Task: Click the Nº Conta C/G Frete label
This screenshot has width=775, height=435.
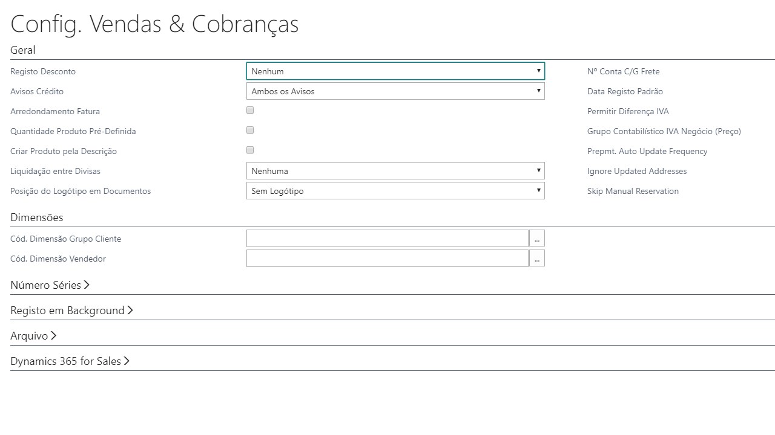Action: [x=623, y=71]
